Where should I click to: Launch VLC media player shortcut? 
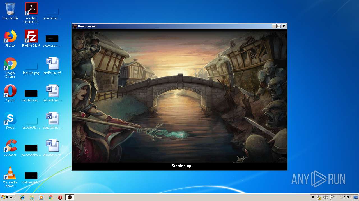tap(10, 177)
